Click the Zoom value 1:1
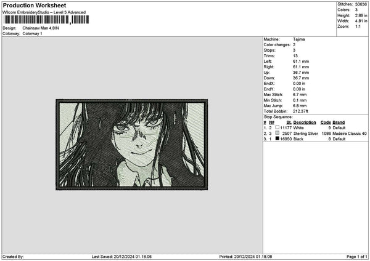This screenshot has height=261, width=370. pos(358,26)
